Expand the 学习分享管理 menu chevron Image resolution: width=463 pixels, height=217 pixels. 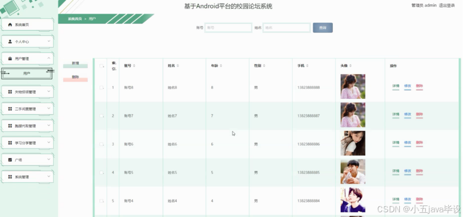pyautogui.click(x=49, y=142)
